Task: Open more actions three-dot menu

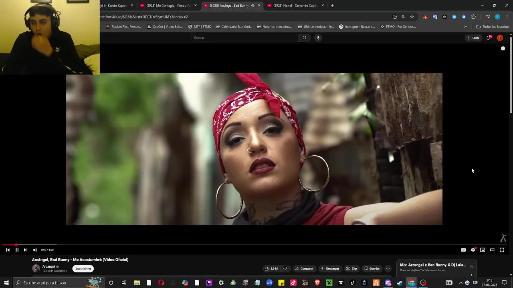Action: click(x=388, y=269)
